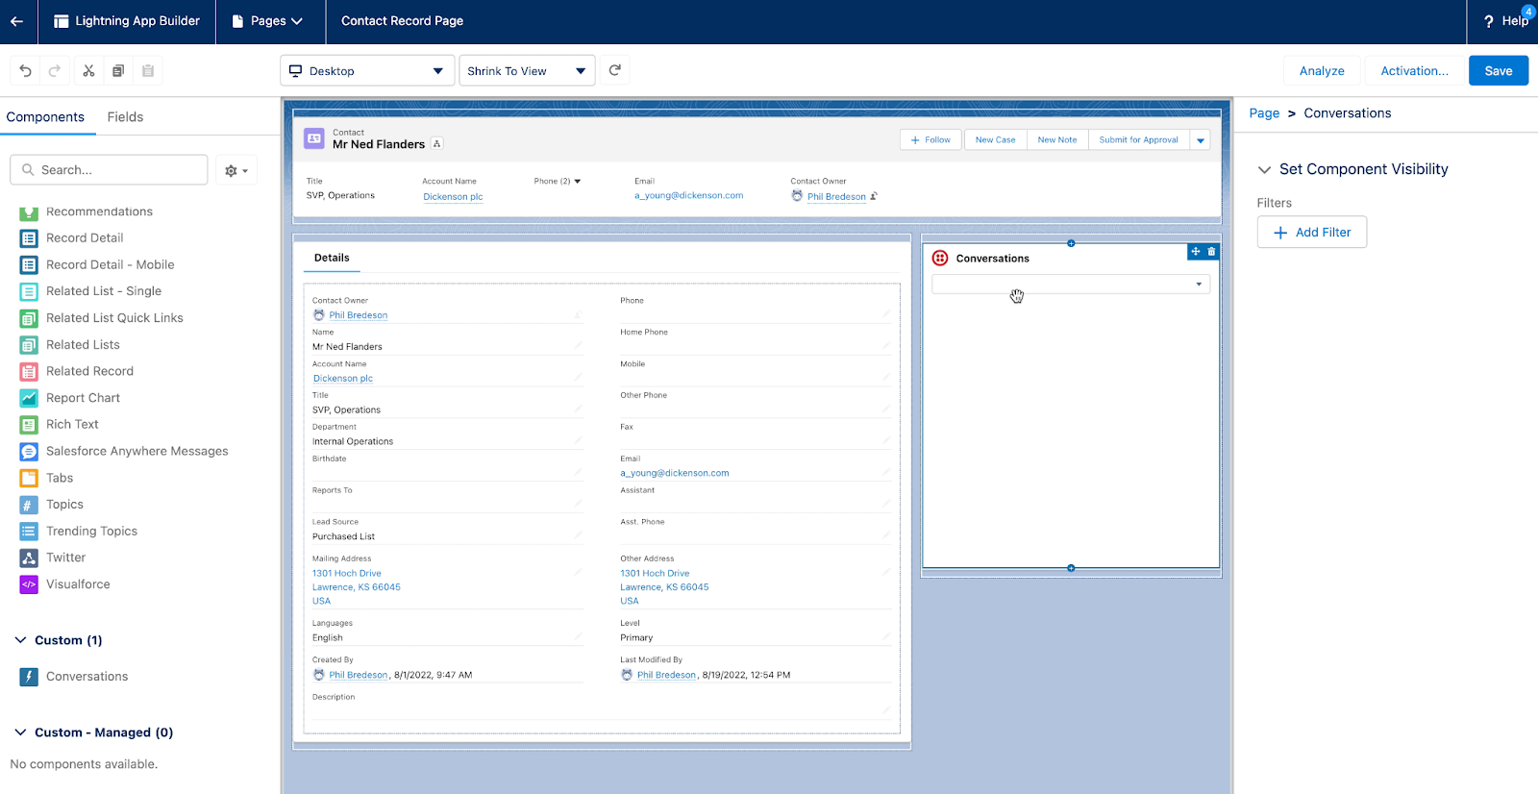Open the Desktop form factor dropdown
Screen dimensions: 1538x794
point(367,70)
